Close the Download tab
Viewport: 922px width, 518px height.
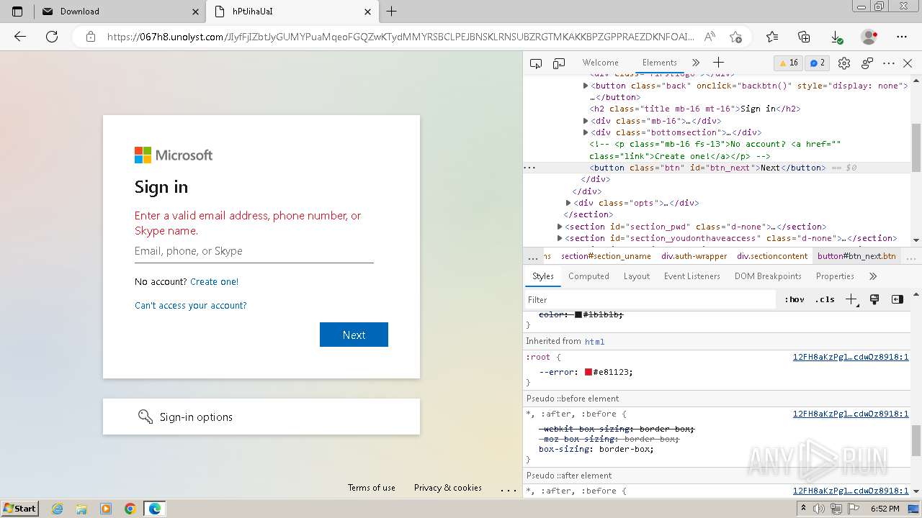tap(196, 12)
